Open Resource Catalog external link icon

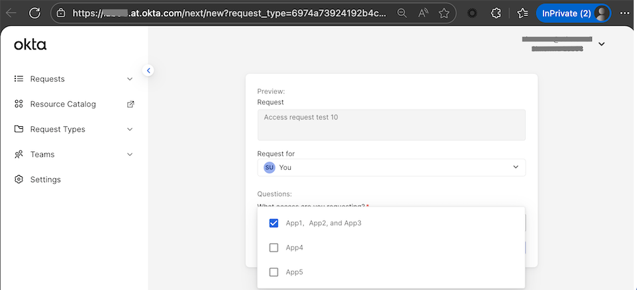(130, 104)
